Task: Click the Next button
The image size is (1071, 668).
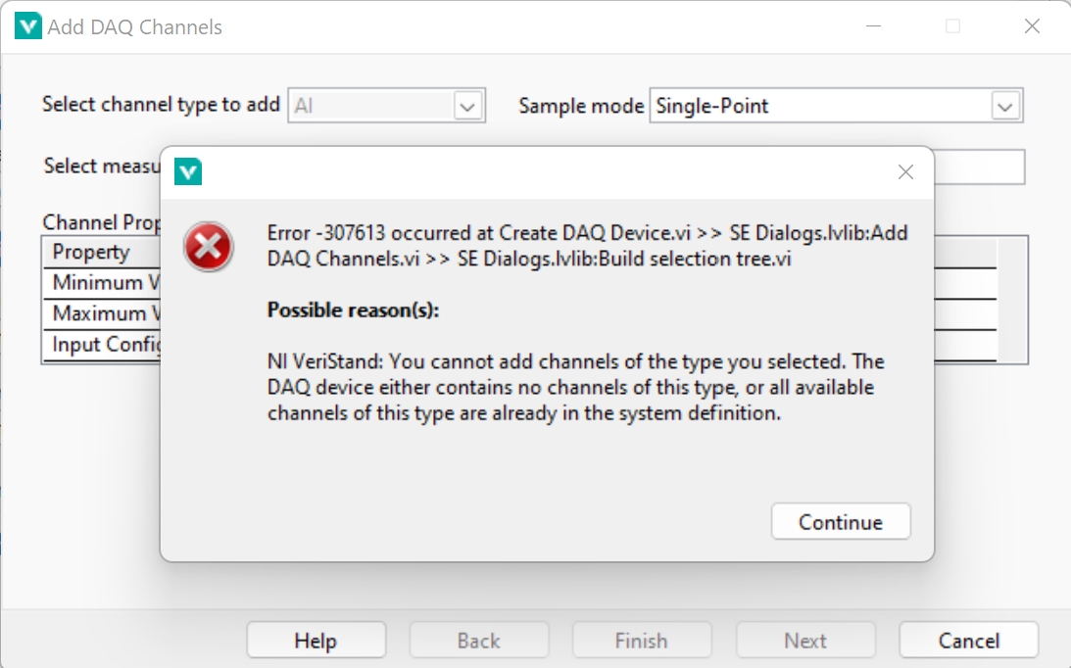Action: 805,641
